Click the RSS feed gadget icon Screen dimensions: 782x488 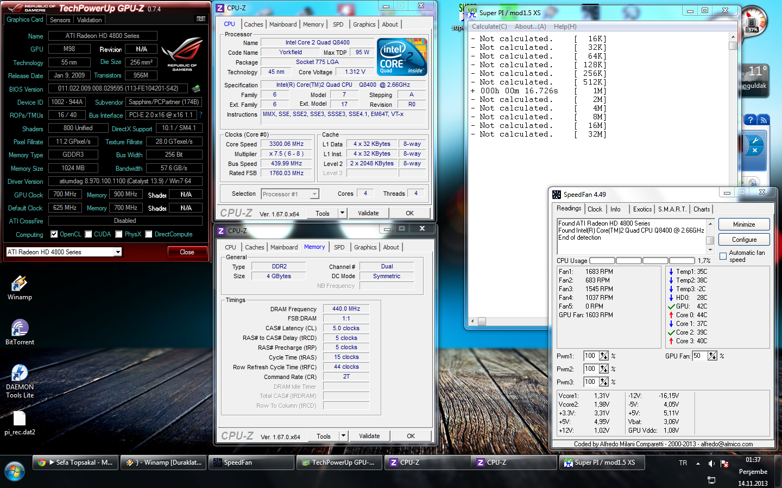point(763,120)
